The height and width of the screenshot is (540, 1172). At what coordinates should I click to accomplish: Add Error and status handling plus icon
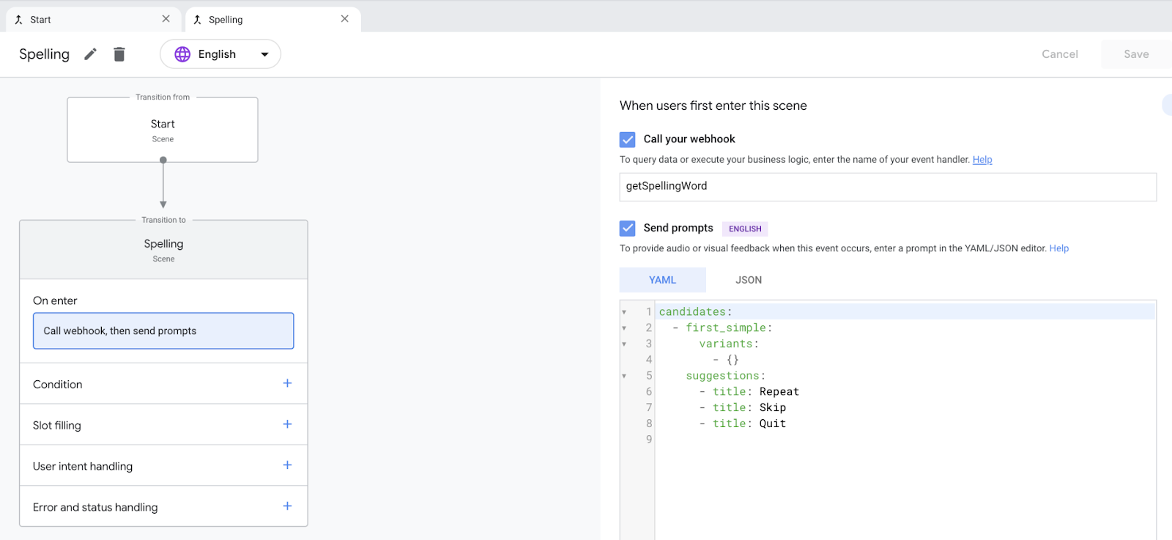(x=287, y=506)
